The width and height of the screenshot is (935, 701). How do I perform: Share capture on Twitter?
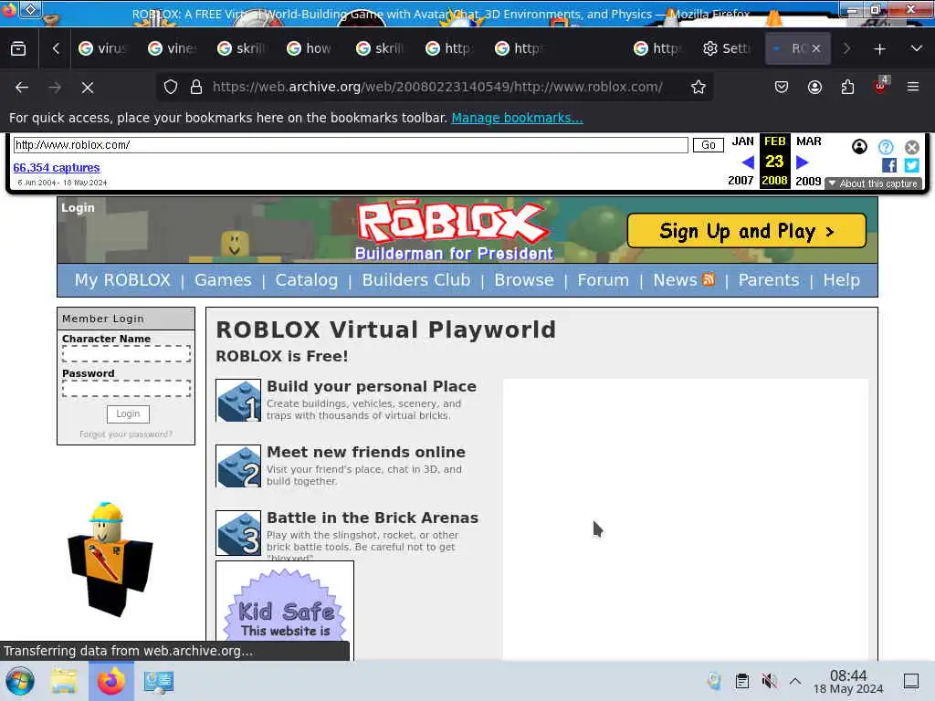point(912,166)
